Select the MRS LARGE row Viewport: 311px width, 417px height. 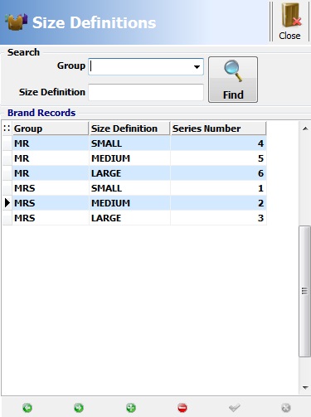click(x=134, y=218)
